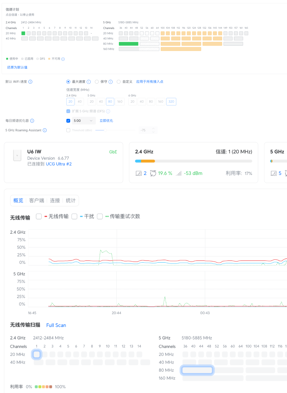Click the 立即优化 link

106,121
